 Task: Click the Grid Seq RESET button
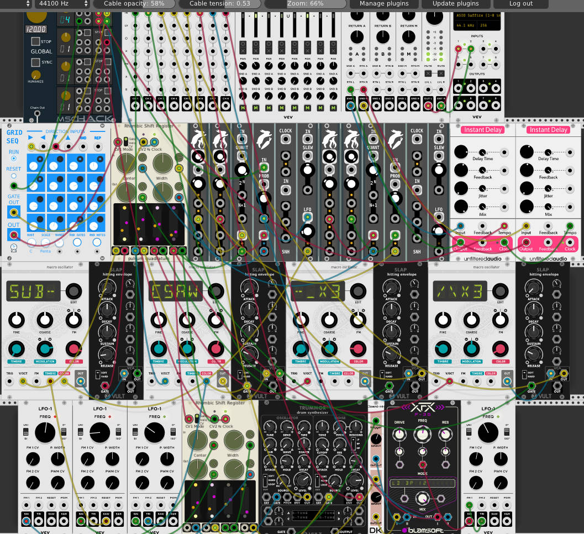[x=14, y=176]
